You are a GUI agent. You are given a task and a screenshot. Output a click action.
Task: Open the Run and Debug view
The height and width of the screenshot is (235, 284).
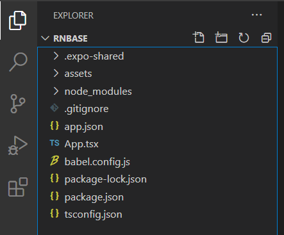coord(18,145)
